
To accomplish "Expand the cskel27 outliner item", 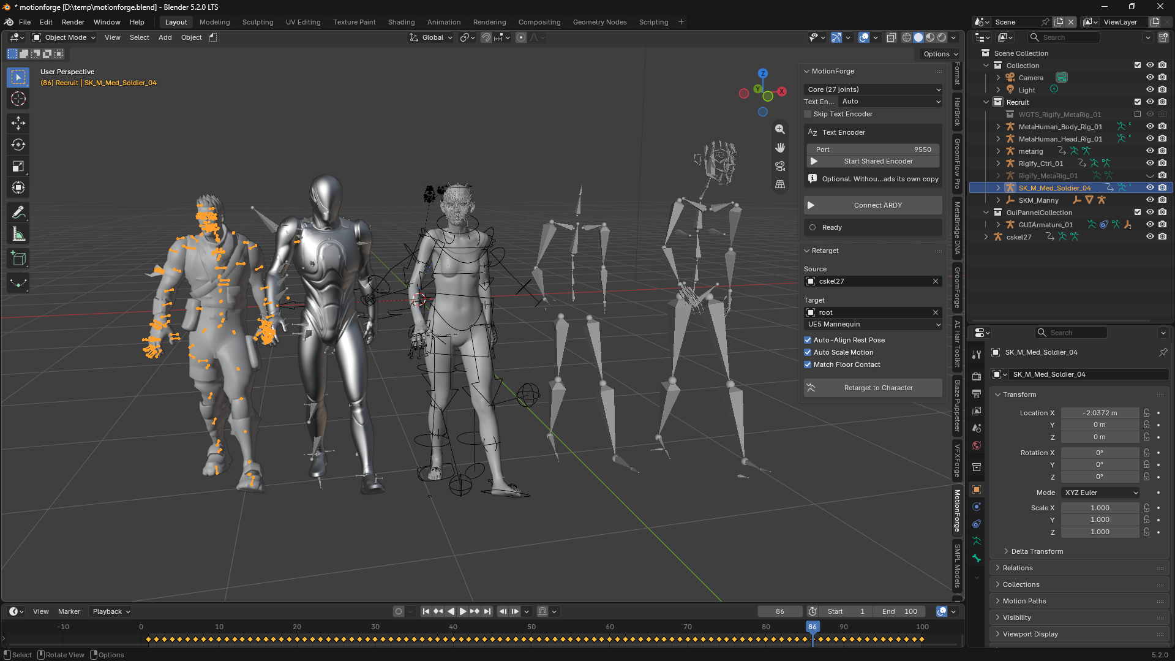I will coord(986,237).
